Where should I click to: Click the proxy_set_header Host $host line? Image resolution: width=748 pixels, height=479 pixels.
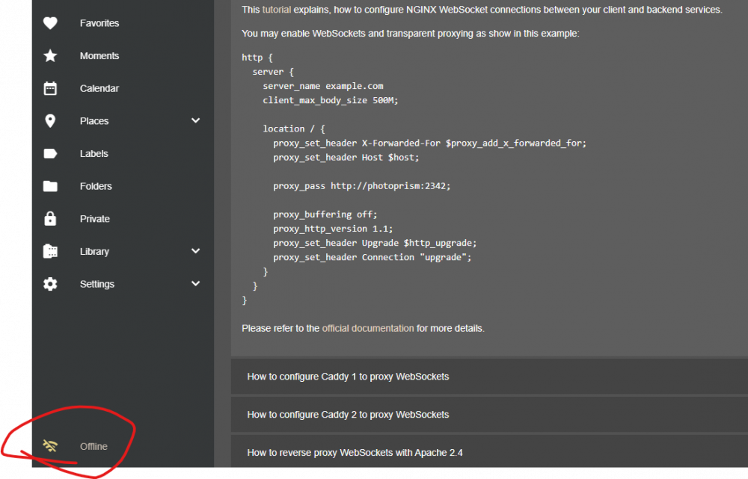[x=346, y=157]
